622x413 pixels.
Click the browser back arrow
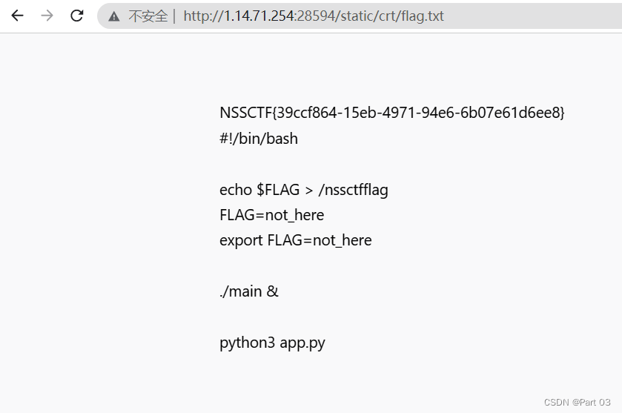(18, 16)
